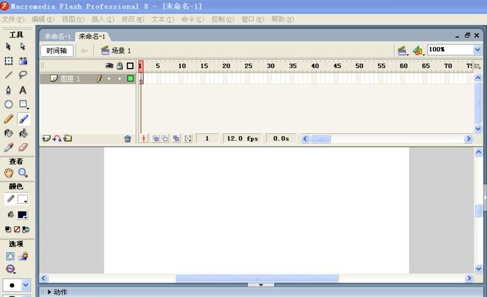The height and width of the screenshot is (297, 487).
Task: Select the Hand tool
Action: [9, 173]
